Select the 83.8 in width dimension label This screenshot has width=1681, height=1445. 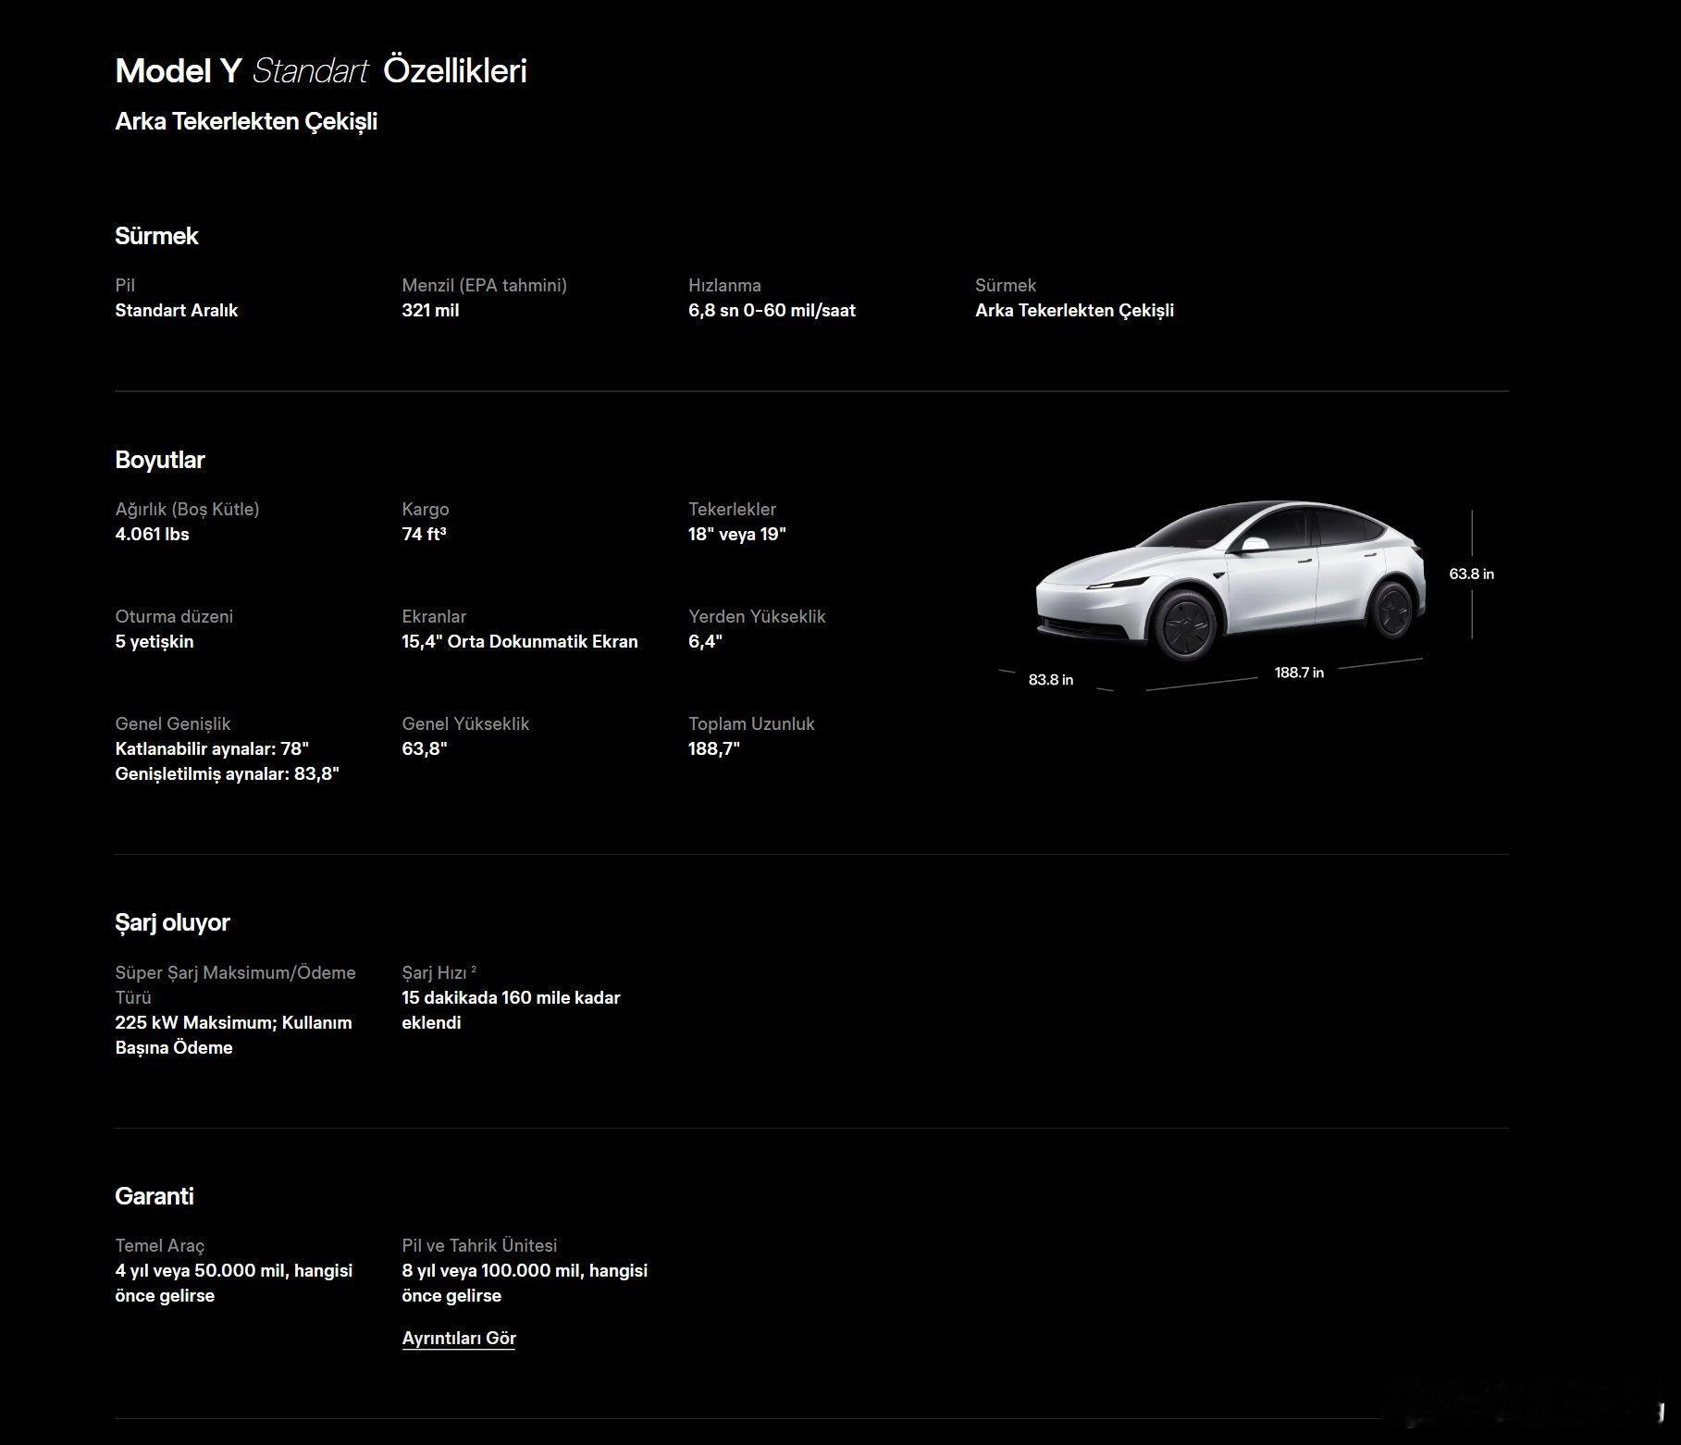pos(1051,679)
